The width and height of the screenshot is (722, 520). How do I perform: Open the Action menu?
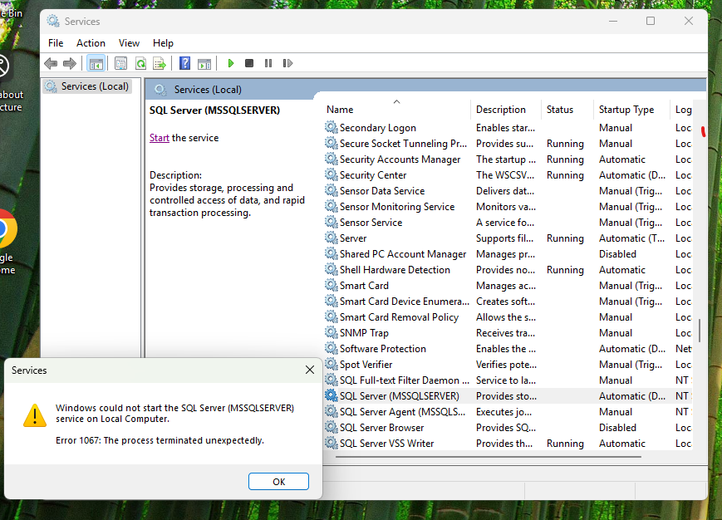(x=91, y=43)
